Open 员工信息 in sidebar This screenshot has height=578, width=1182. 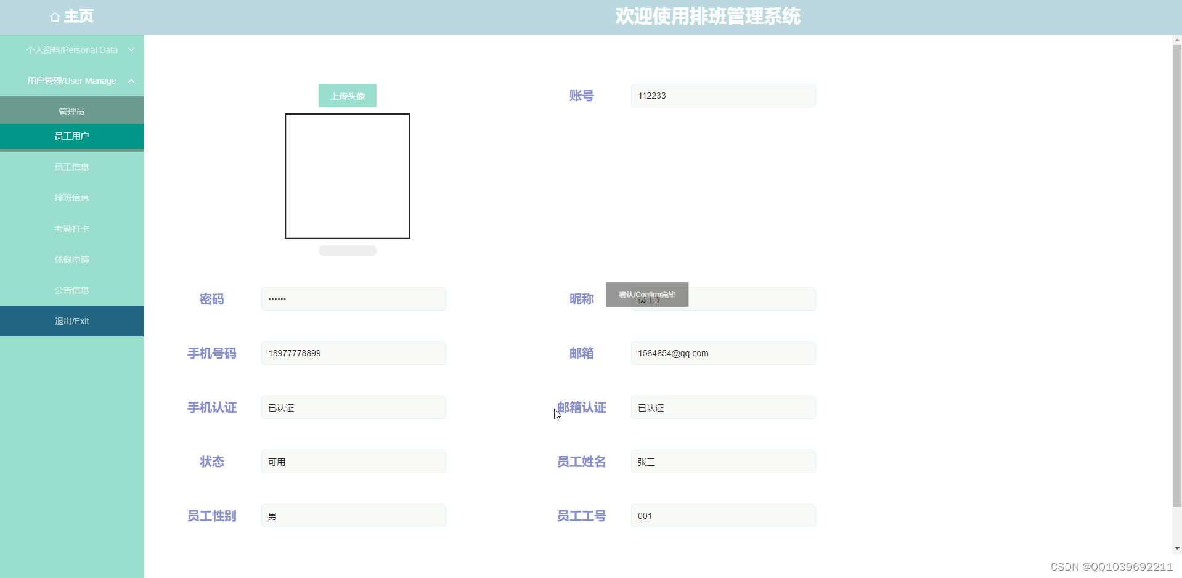(72, 167)
